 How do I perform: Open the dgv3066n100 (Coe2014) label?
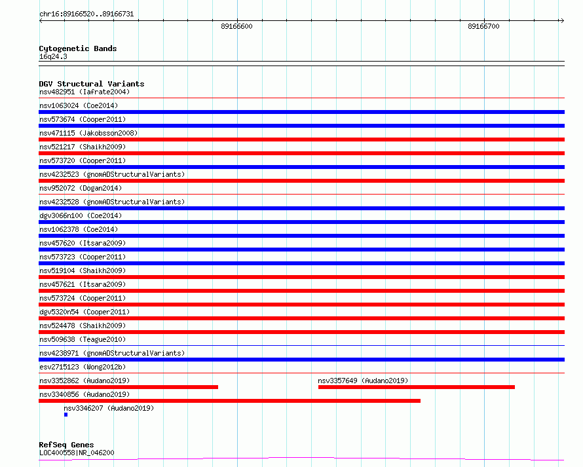(x=81, y=215)
